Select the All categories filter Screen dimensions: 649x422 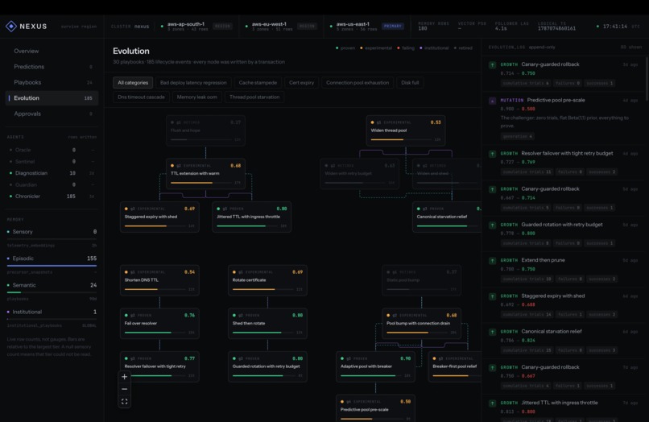pos(133,83)
